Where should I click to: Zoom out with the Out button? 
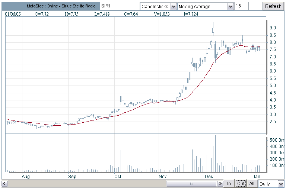(x=241, y=183)
